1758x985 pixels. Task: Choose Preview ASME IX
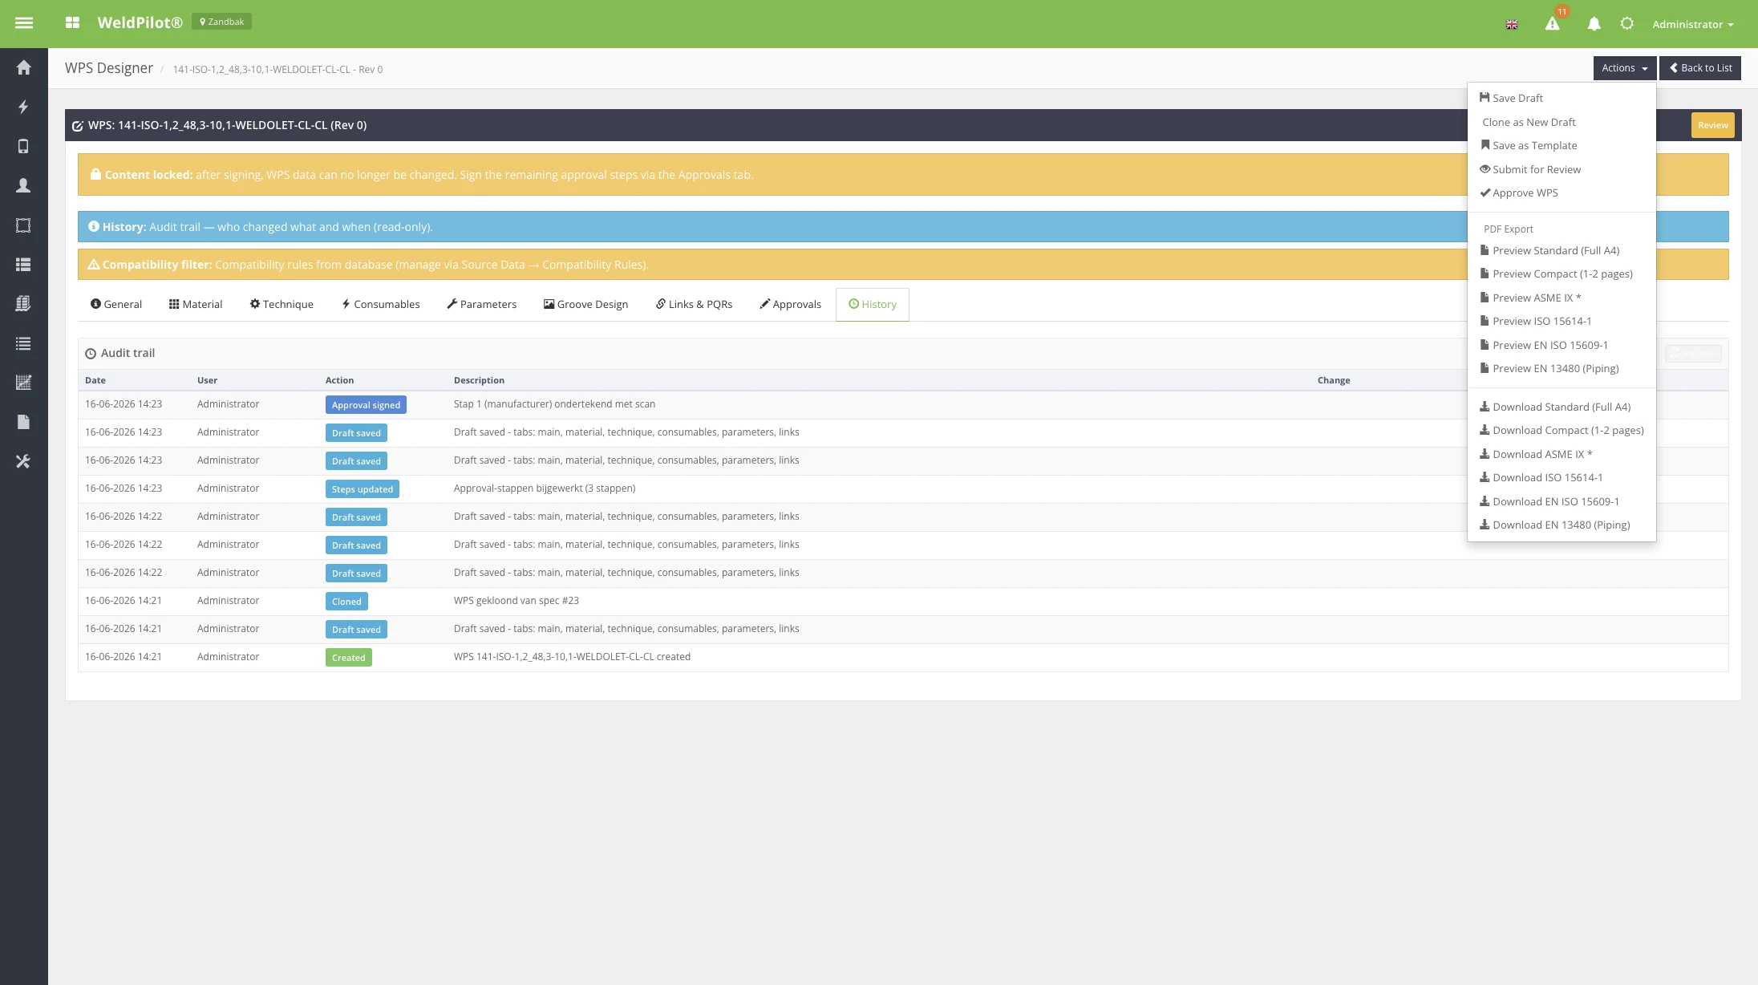tap(1562, 298)
